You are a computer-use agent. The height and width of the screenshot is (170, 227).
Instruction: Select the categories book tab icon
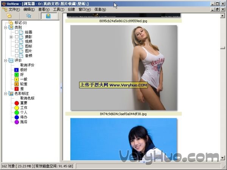tap(48, 16)
